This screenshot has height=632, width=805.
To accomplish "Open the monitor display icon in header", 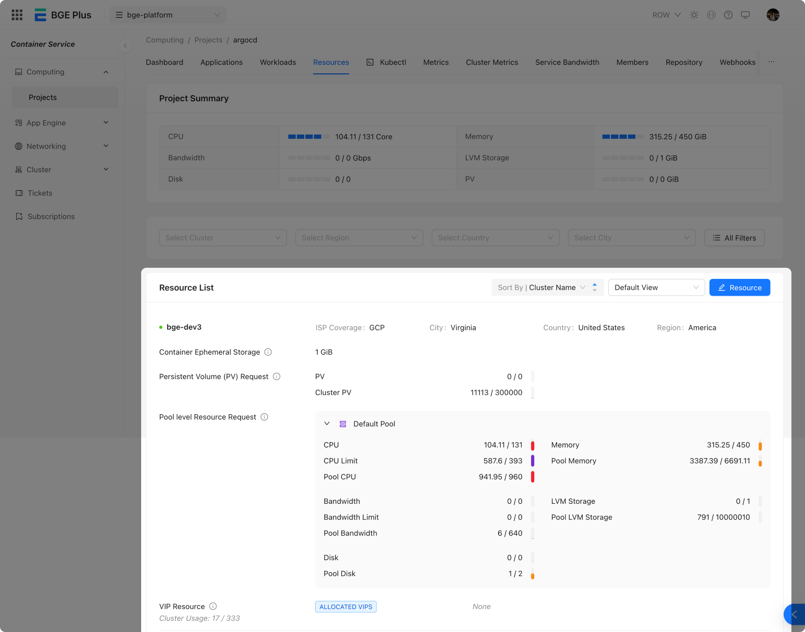I will [x=745, y=15].
